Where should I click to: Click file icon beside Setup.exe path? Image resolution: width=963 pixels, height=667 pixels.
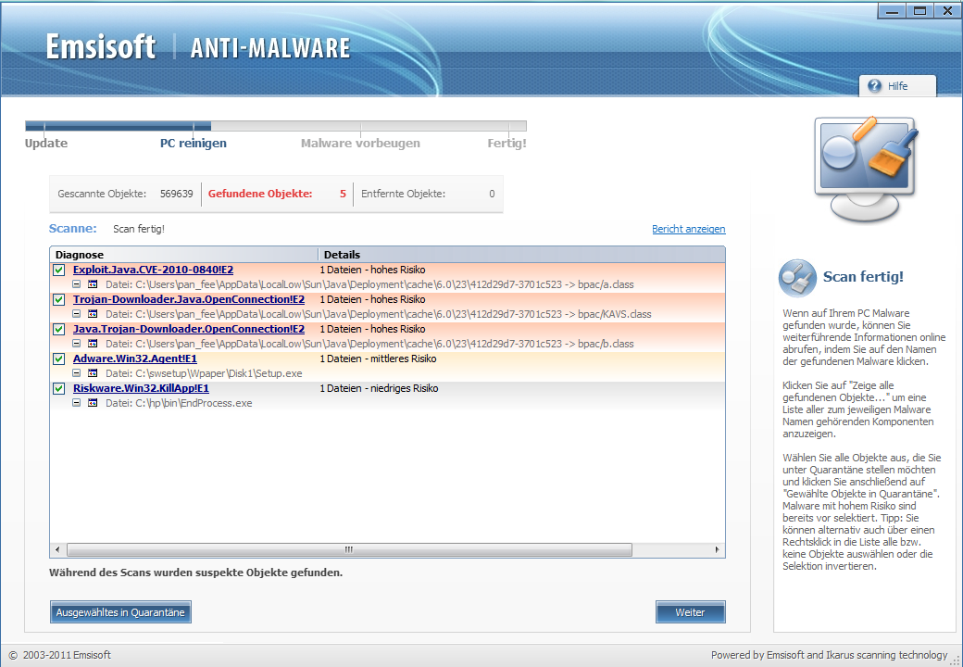93,373
